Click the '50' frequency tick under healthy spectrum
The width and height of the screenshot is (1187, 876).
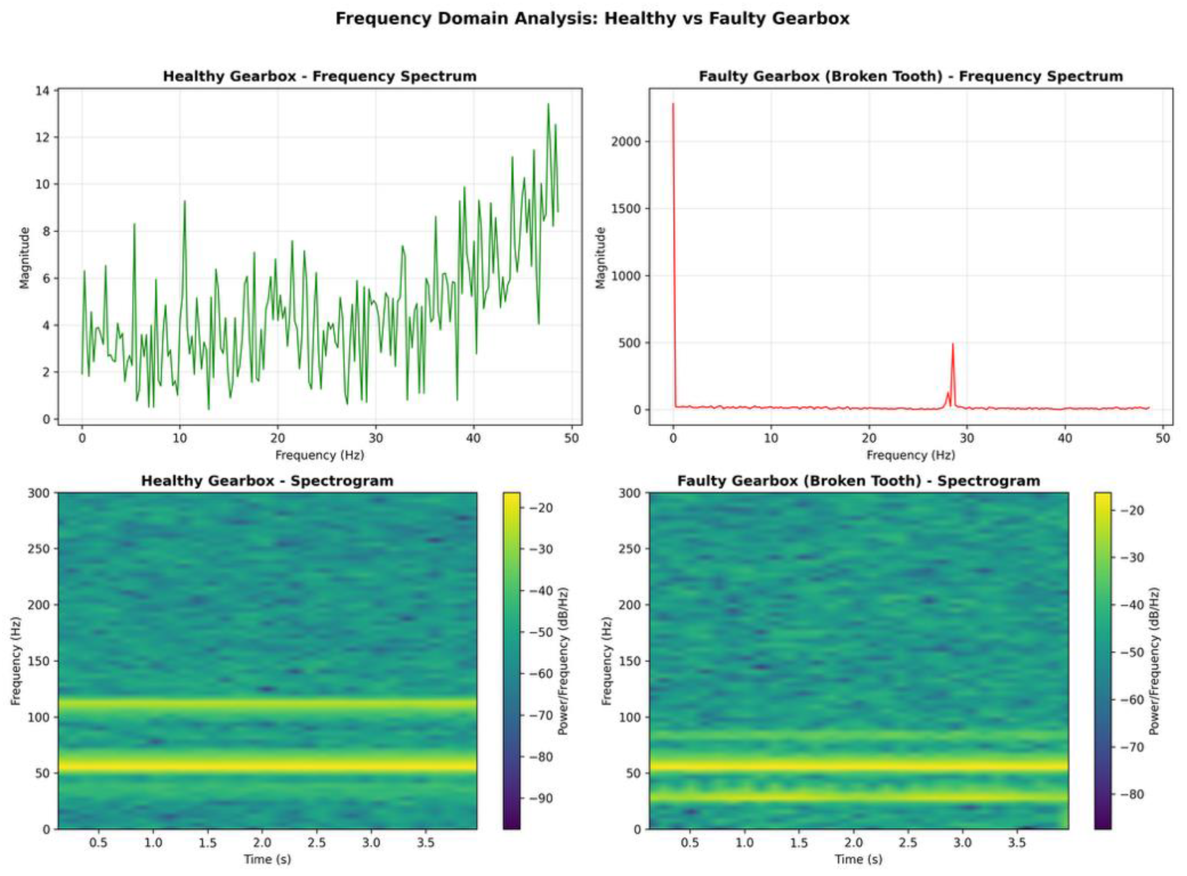pyautogui.click(x=571, y=439)
